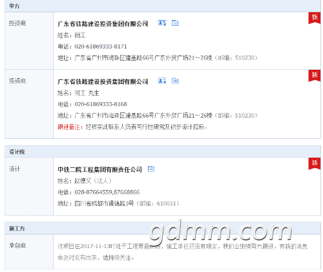Click the 设计 row label

tap(14, 169)
